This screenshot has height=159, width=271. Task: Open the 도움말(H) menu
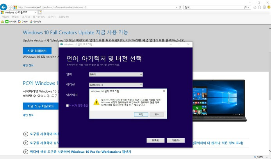63,17
